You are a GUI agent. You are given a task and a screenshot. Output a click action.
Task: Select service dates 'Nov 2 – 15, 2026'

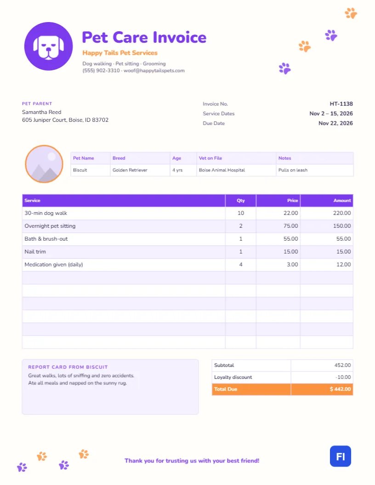(331, 113)
